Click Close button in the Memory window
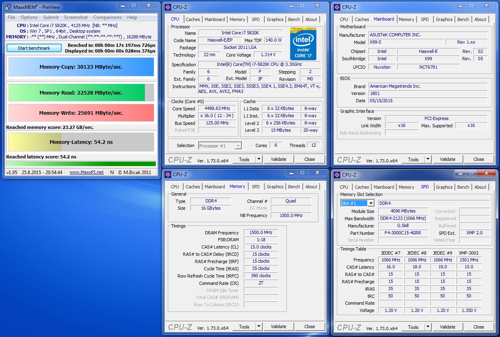 (310, 326)
